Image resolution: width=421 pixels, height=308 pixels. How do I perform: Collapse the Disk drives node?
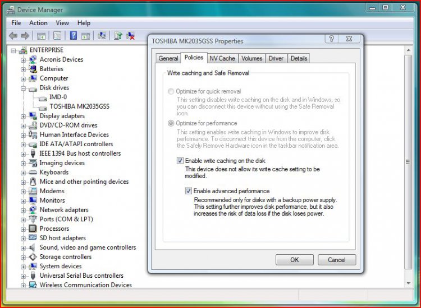tap(23, 88)
